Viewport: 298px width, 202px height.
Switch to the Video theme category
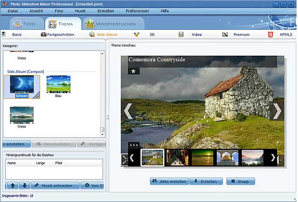click(x=197, y=35)
